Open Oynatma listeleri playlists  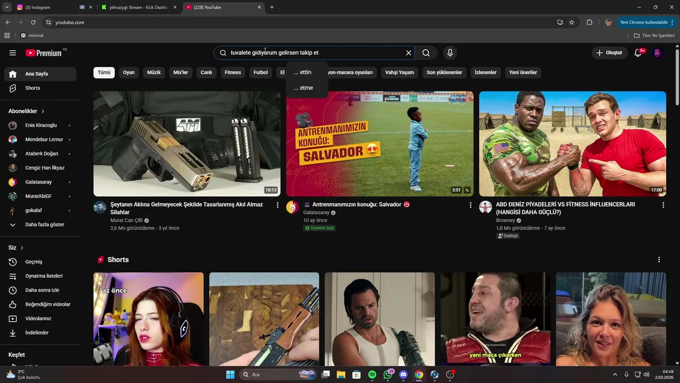coord(40,276)
